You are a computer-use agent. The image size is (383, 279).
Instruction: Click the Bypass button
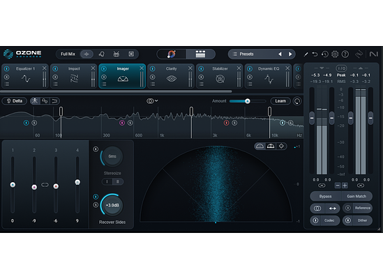point(325,196)
